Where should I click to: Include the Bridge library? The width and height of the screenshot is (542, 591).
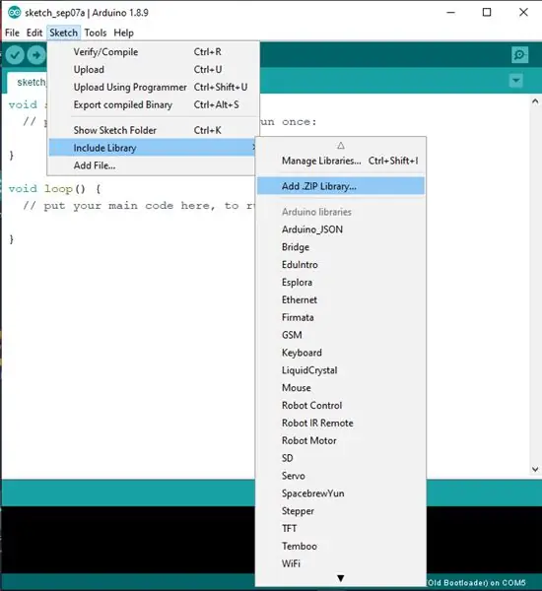341,247
